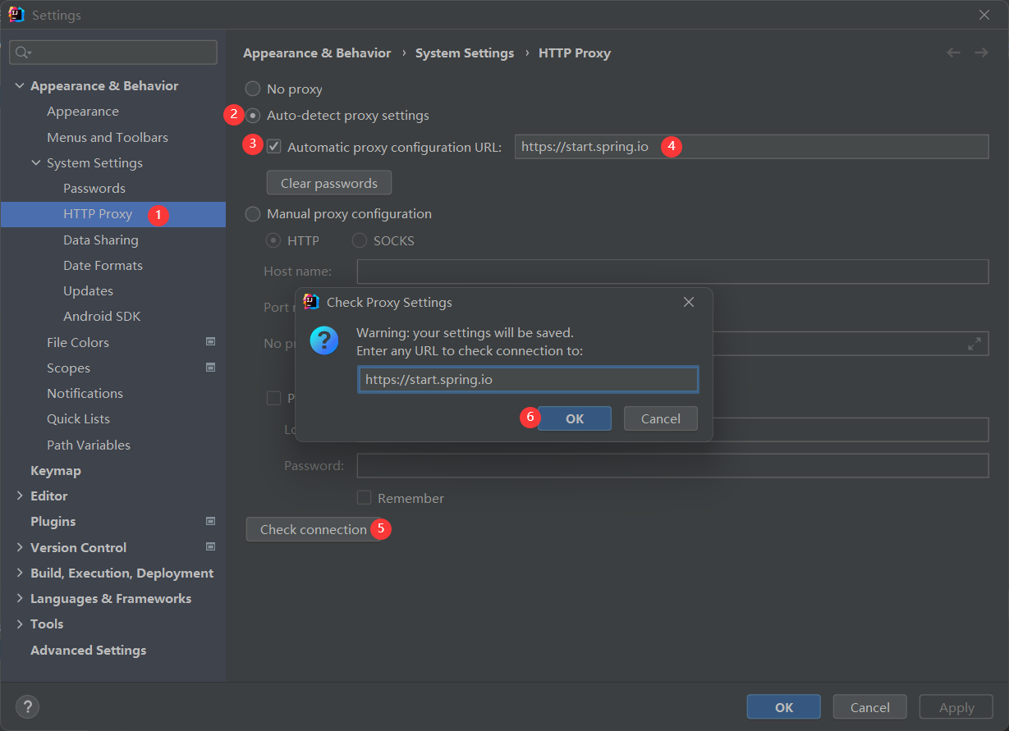Image resolution: width=1009 pixels, height=731 pixels.
Task: Open Notifications settings
Action: (x=85, y=393)
